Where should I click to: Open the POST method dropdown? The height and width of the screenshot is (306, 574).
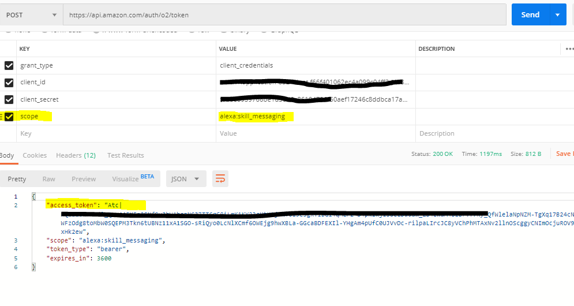pos(31,15)
